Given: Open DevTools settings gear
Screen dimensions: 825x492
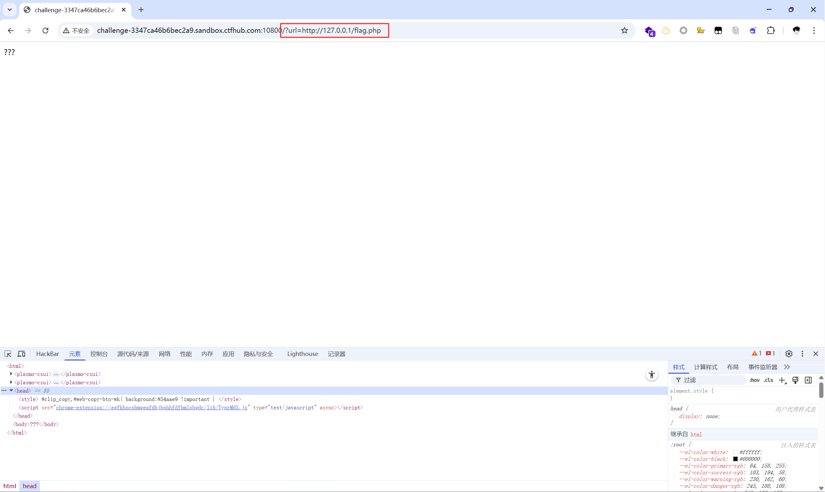Looking at the screenshot, I should pyautogui.click(x=789, y=354).
